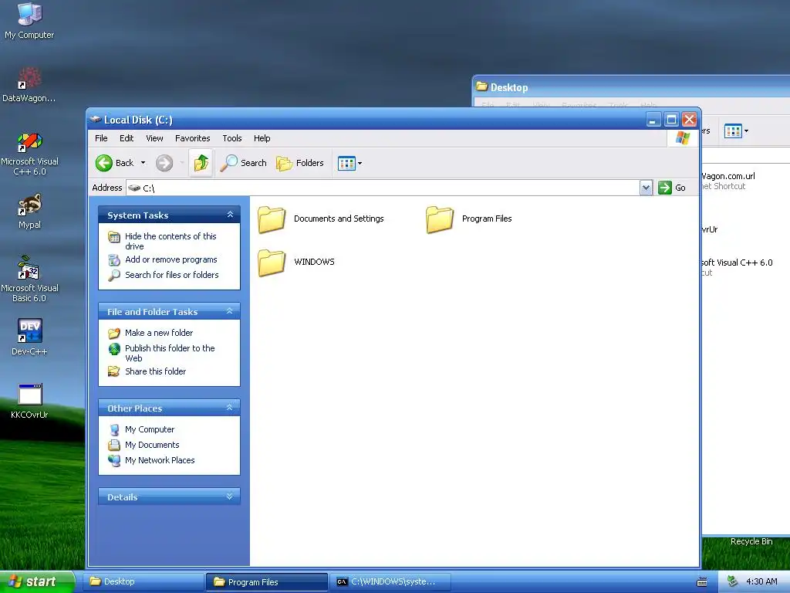Click the grayed Forward arrow icon
Viewport: 790px width, 593px height.
coord(164,163)
